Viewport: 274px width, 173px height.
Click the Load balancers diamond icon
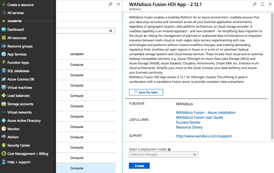pos(4,95)
